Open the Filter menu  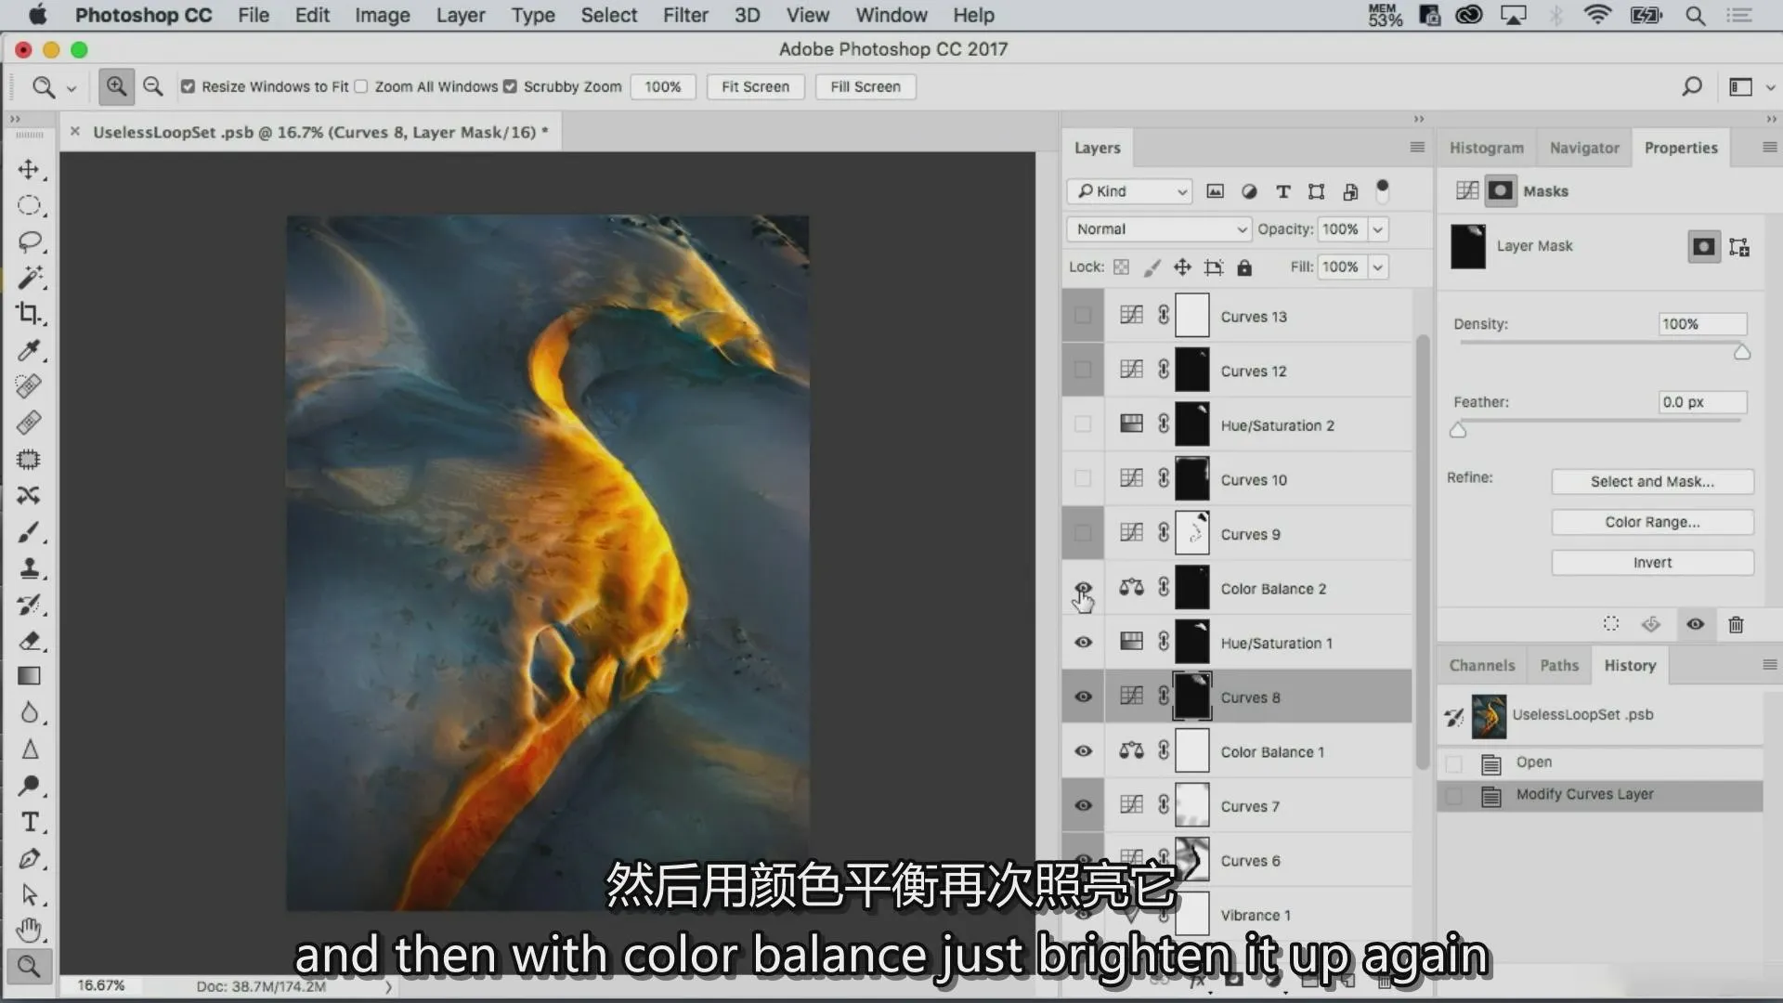(x=685, y=15)
